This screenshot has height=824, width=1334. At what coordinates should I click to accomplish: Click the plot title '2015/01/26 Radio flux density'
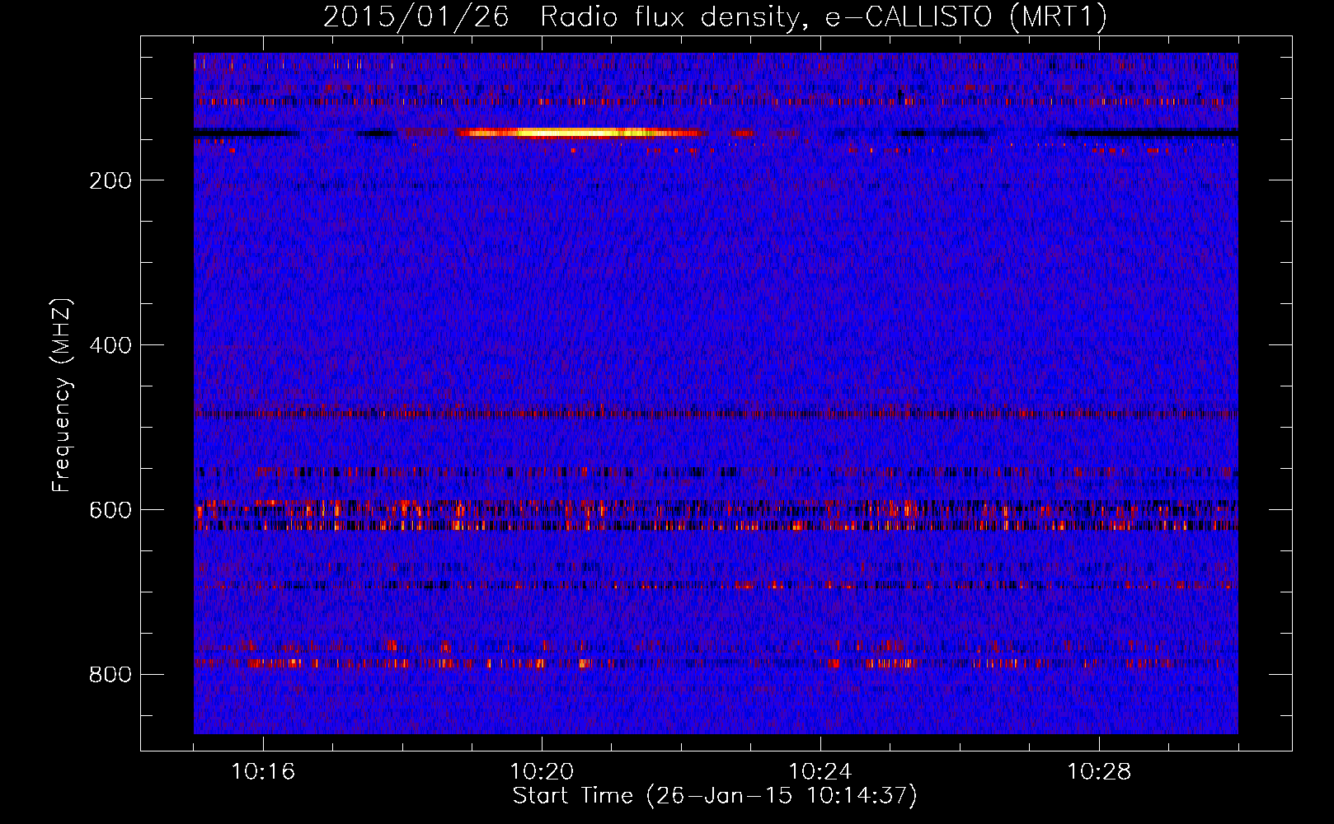(715, 17)
